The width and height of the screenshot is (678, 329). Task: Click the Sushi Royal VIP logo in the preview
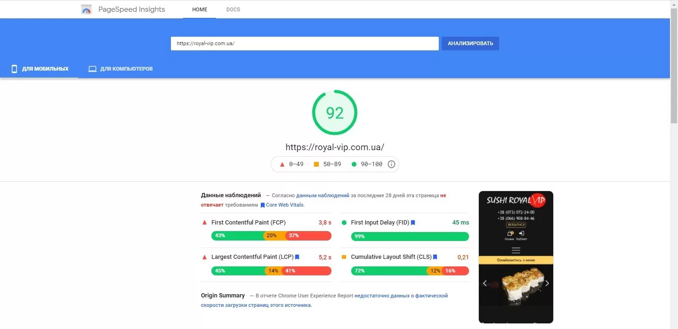point(516,200)
